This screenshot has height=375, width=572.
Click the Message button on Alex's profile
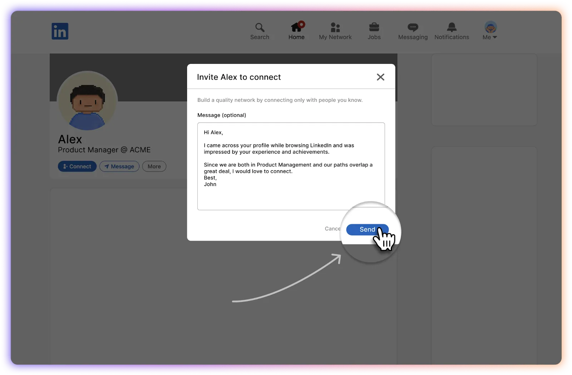pyautogui.click(x=119, y=166)
